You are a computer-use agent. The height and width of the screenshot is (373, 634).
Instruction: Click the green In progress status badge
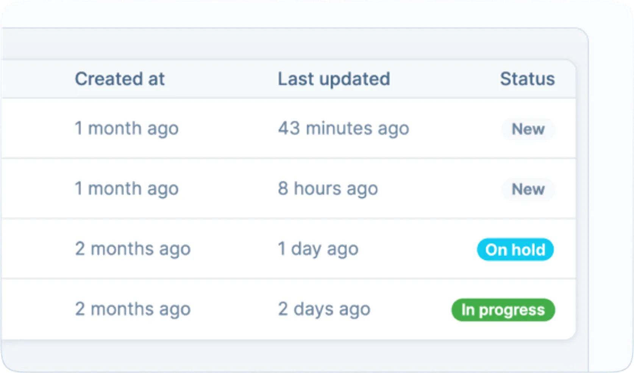pos(503,310)
